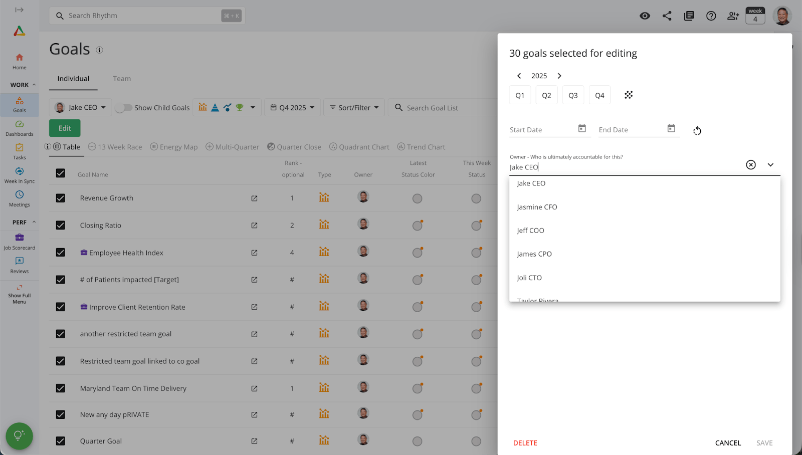The image size is (802, 455).
Task: Expand the Q4 2025 quarter dropdown
Action: pyautogui.click(x=292, y=108)
